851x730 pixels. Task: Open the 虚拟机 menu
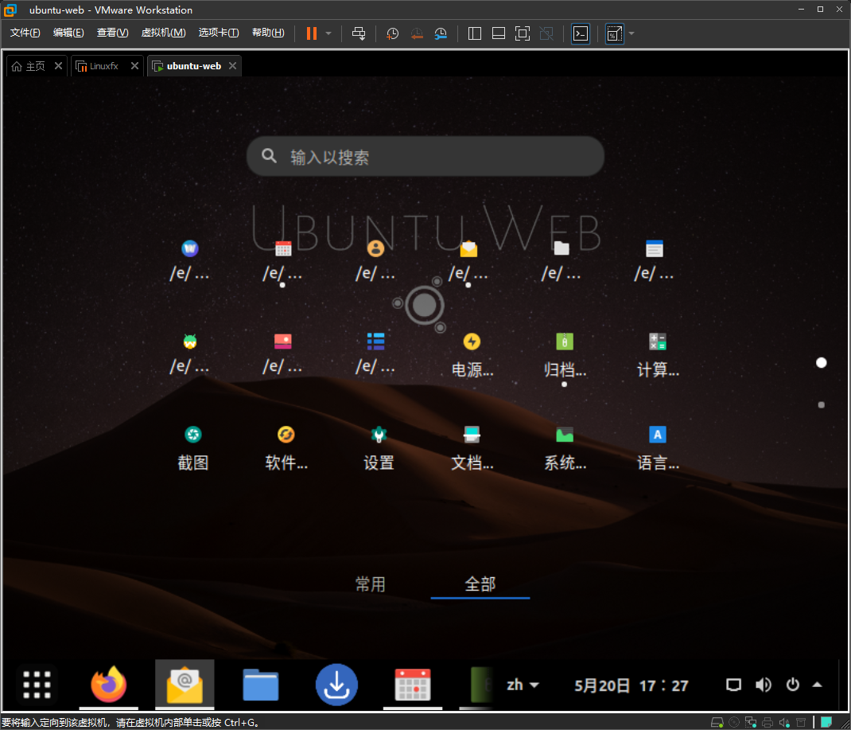(163, 33)
